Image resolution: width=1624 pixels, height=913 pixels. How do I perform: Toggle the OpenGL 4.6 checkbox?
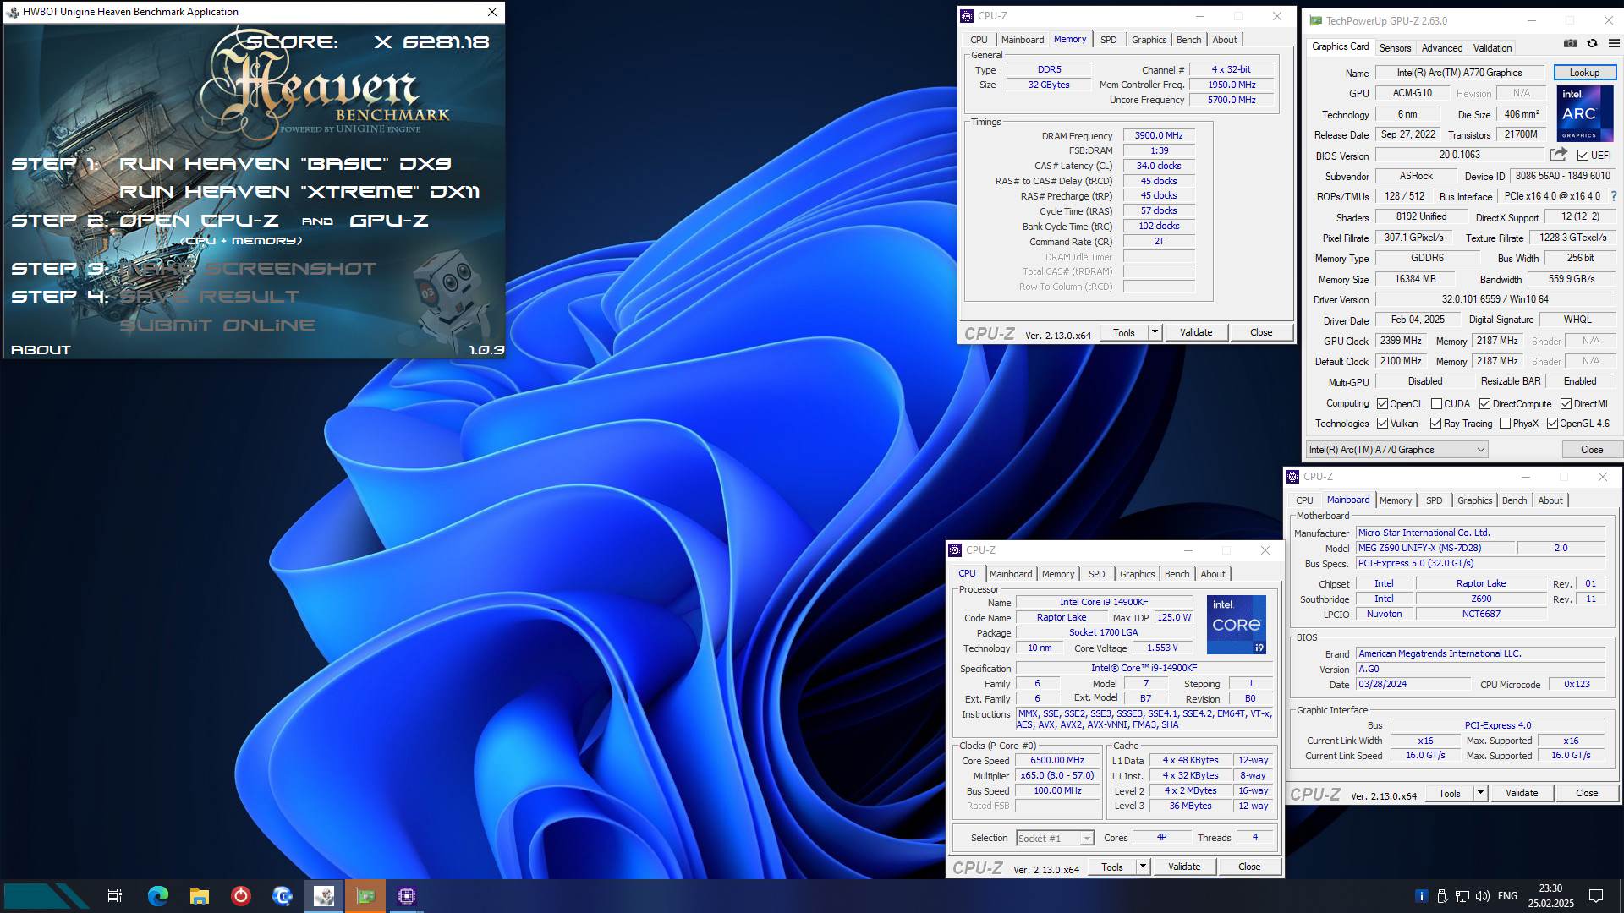pyautogui.click(x=1552, y=424)
